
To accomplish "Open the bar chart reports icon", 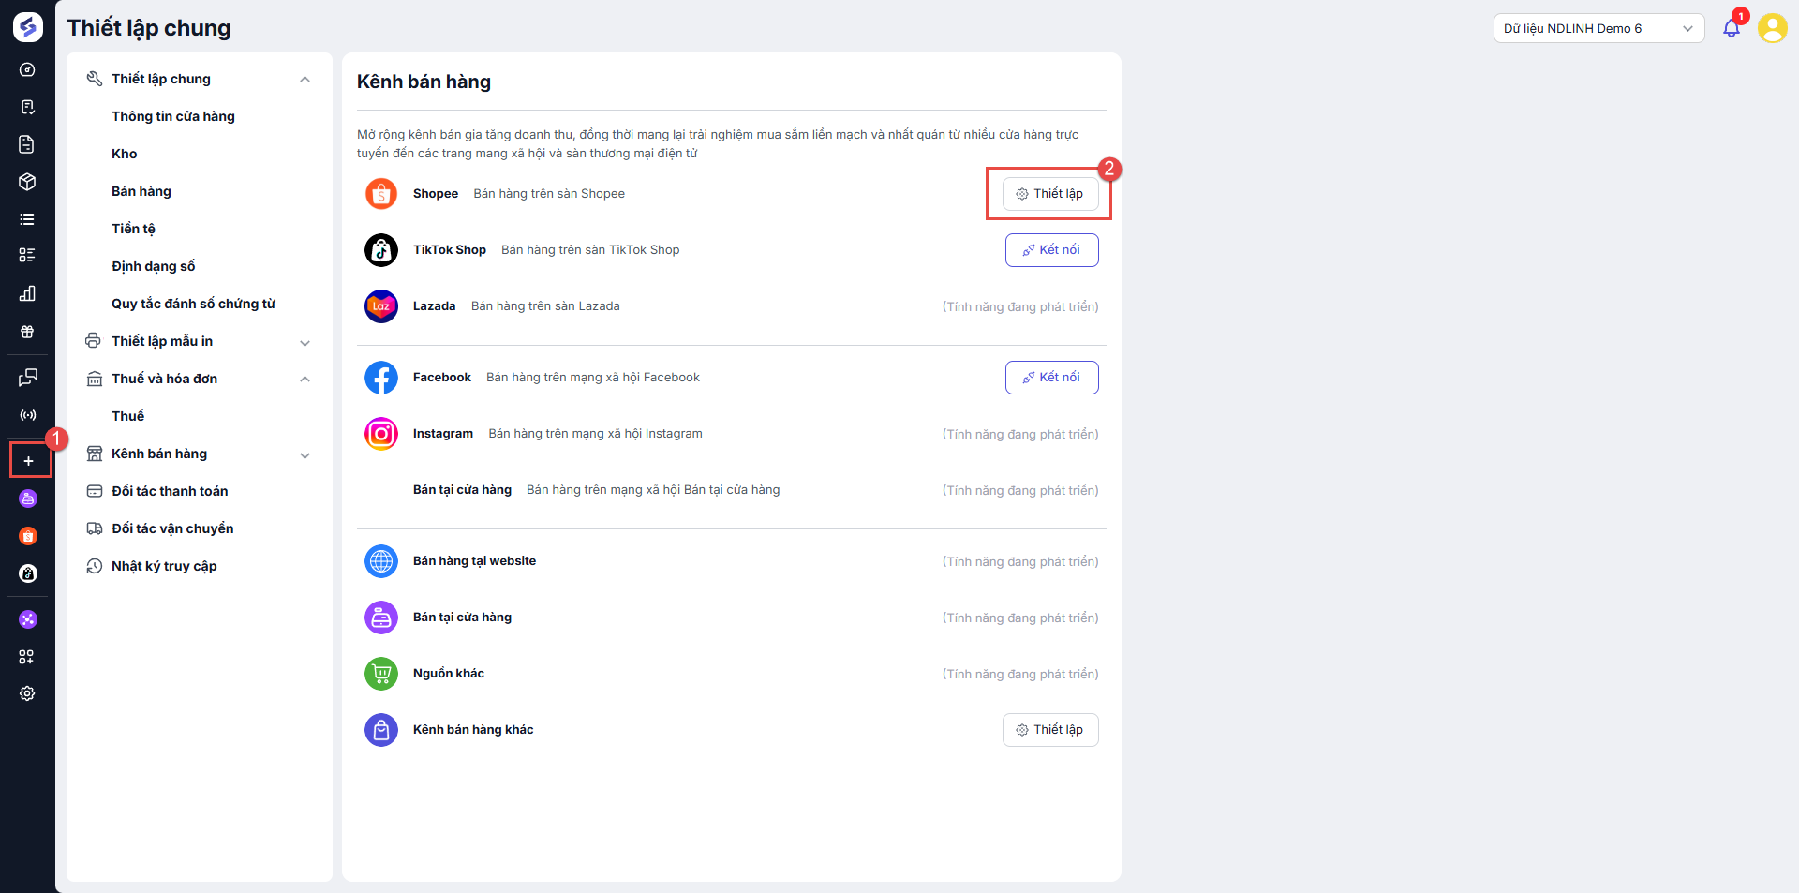I will pos(27,293).
